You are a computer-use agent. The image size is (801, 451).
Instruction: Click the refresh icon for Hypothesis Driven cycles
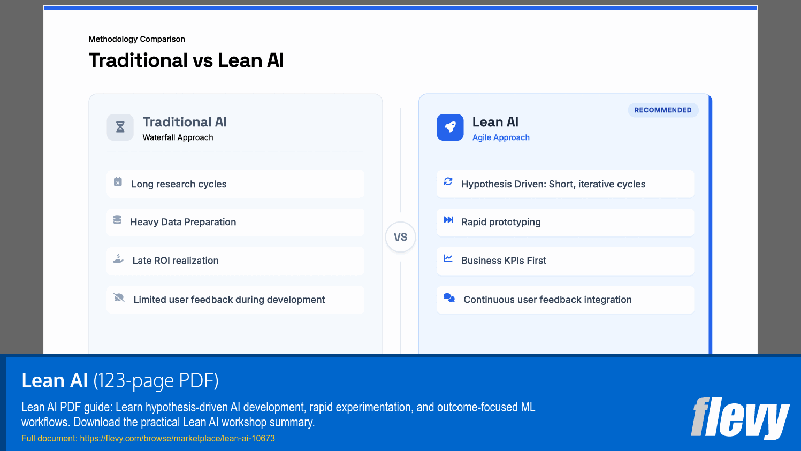coord(448,182)
